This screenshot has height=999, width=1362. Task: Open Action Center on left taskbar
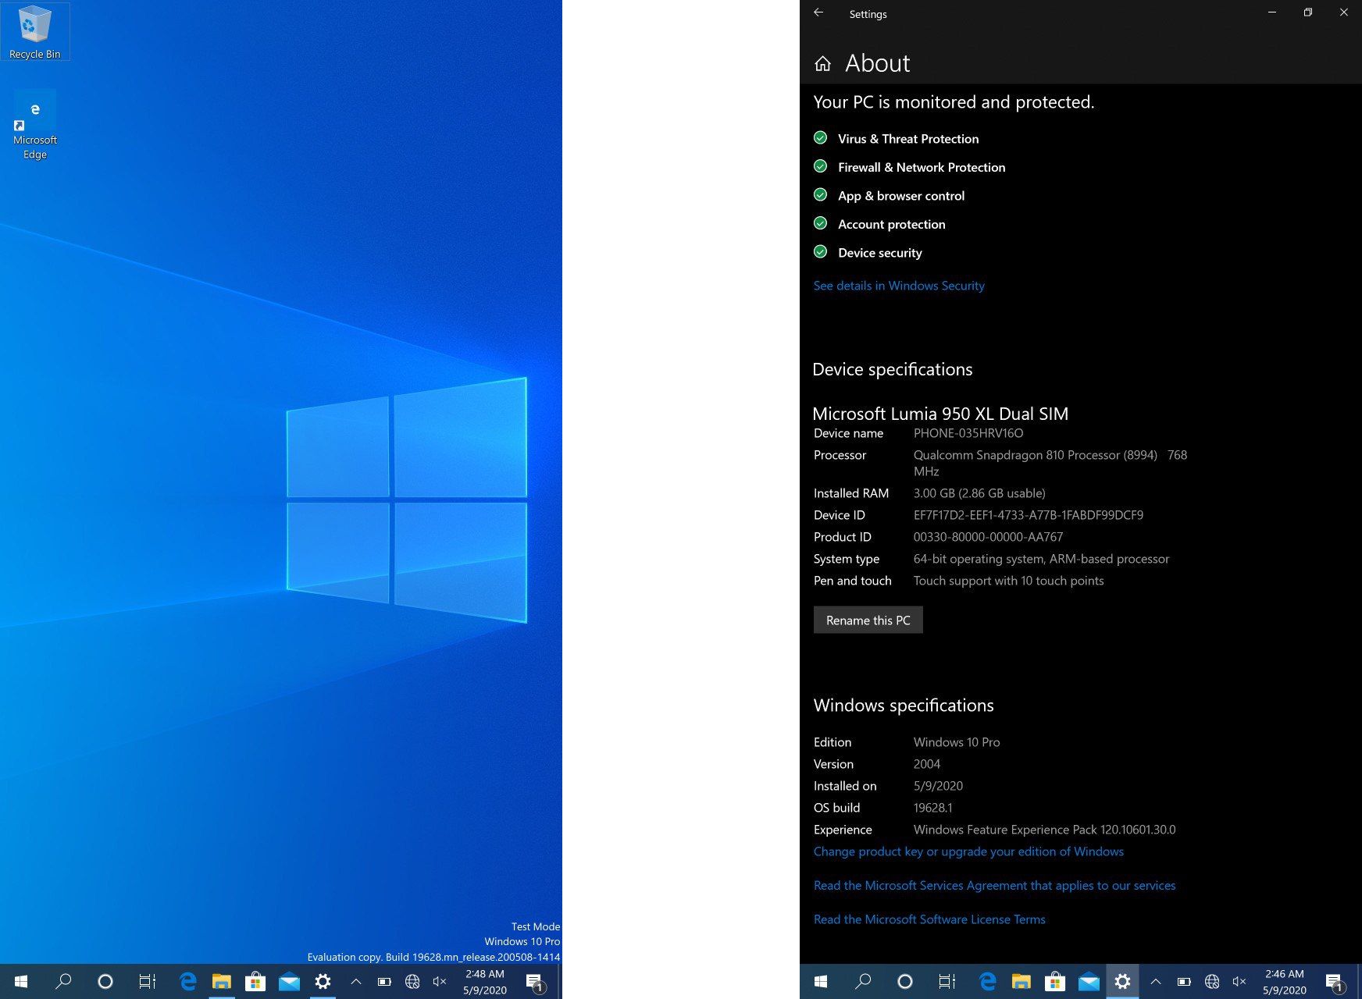click(x=535, y=981)
